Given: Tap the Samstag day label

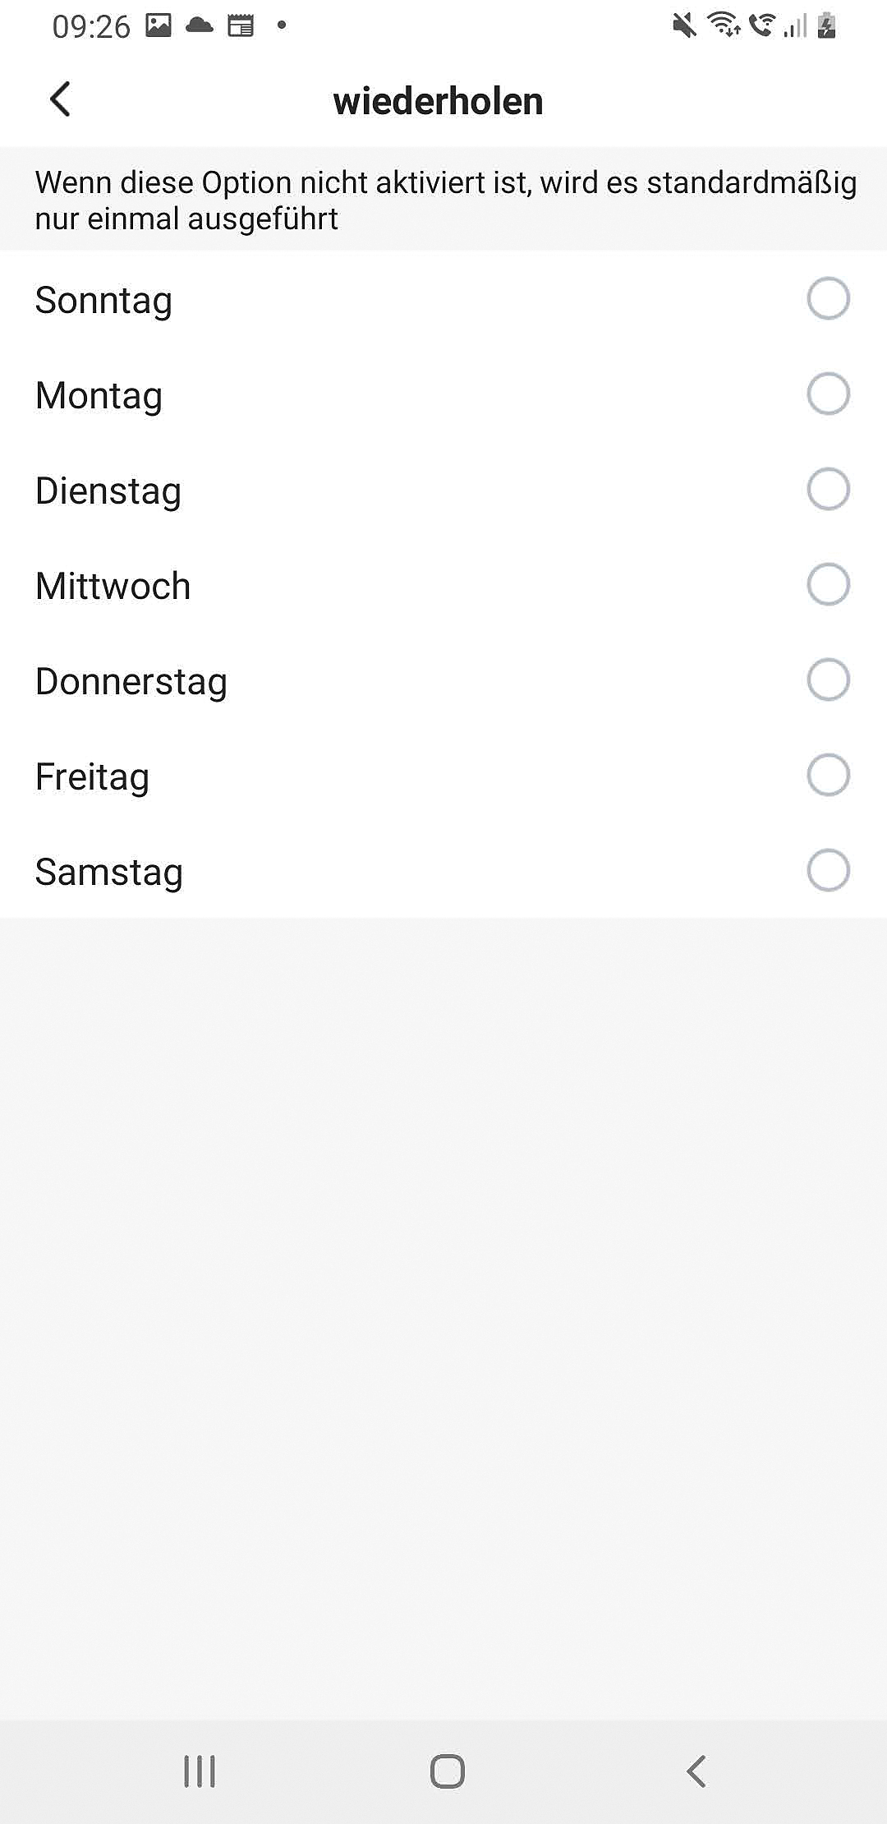Looking at the screenshot, I should click(109, 872).
